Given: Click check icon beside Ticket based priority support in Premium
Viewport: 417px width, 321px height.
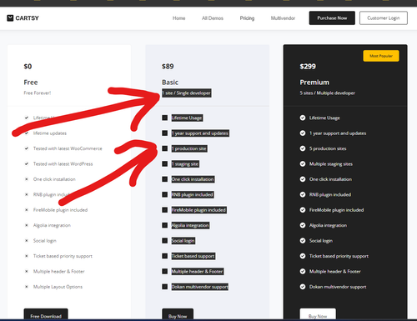Looking at the screenshot, I should click(x=303, y=256).
